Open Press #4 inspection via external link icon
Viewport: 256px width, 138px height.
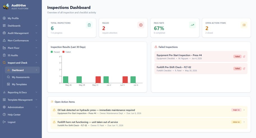point(244,56)
